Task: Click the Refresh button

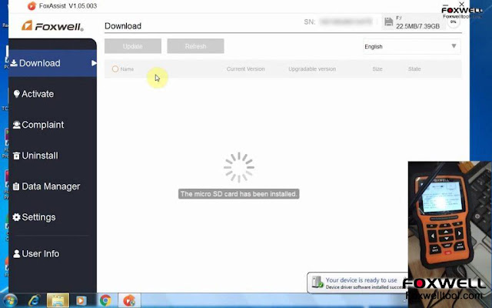Action: [x=195, y=46]
